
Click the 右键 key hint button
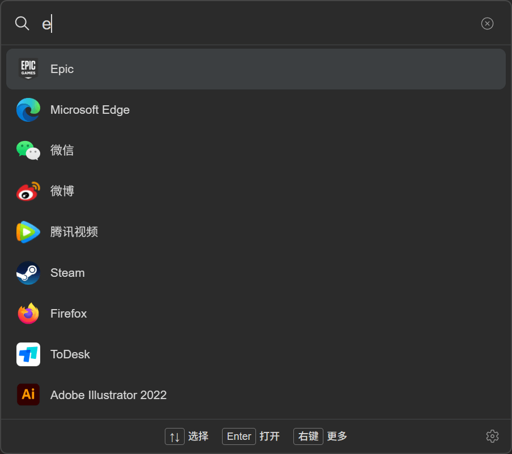[x=308, y=436]
